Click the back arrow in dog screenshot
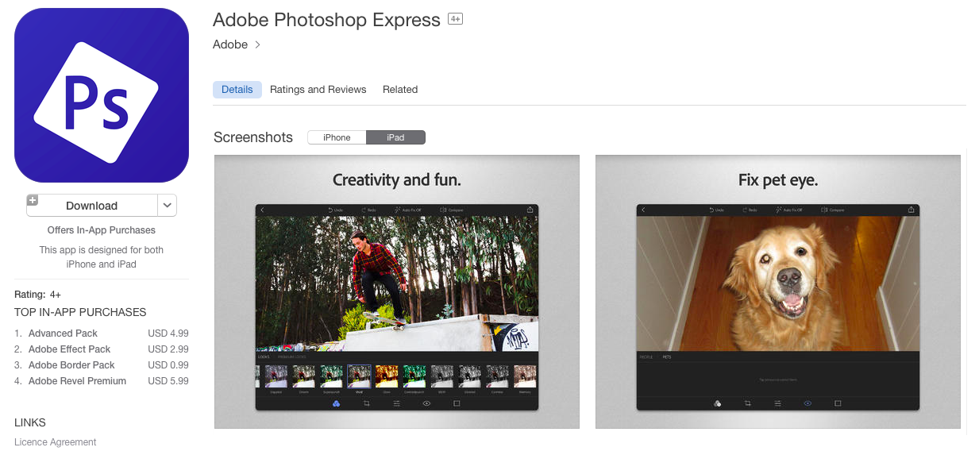Image resolution: width=979 pixels, height=451 pixels. tap(643, 210)
